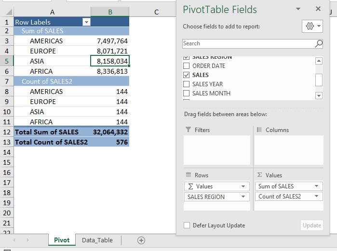Select EUROPE cell in row 4

[52, 51]
